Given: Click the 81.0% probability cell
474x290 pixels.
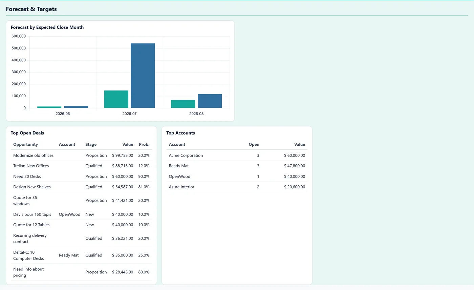Looking at the screenshot, I should (x=144, y=187).
